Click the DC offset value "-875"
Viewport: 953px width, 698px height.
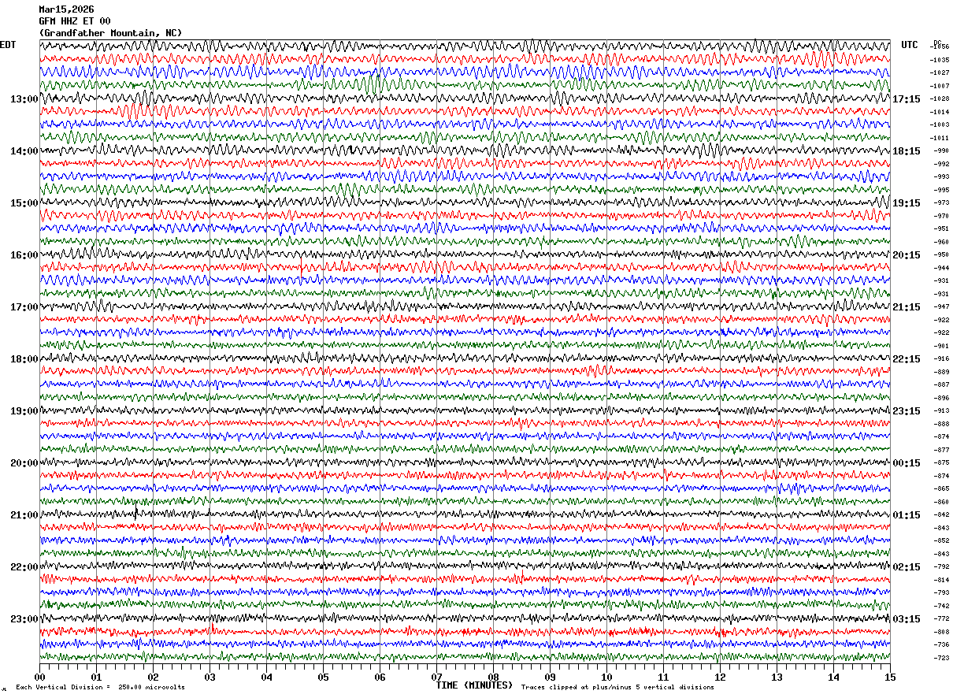click(x=941, y=462)
